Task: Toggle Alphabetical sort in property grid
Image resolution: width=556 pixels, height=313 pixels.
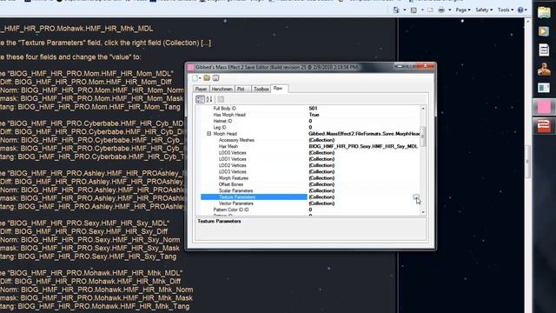Action: 208,99
